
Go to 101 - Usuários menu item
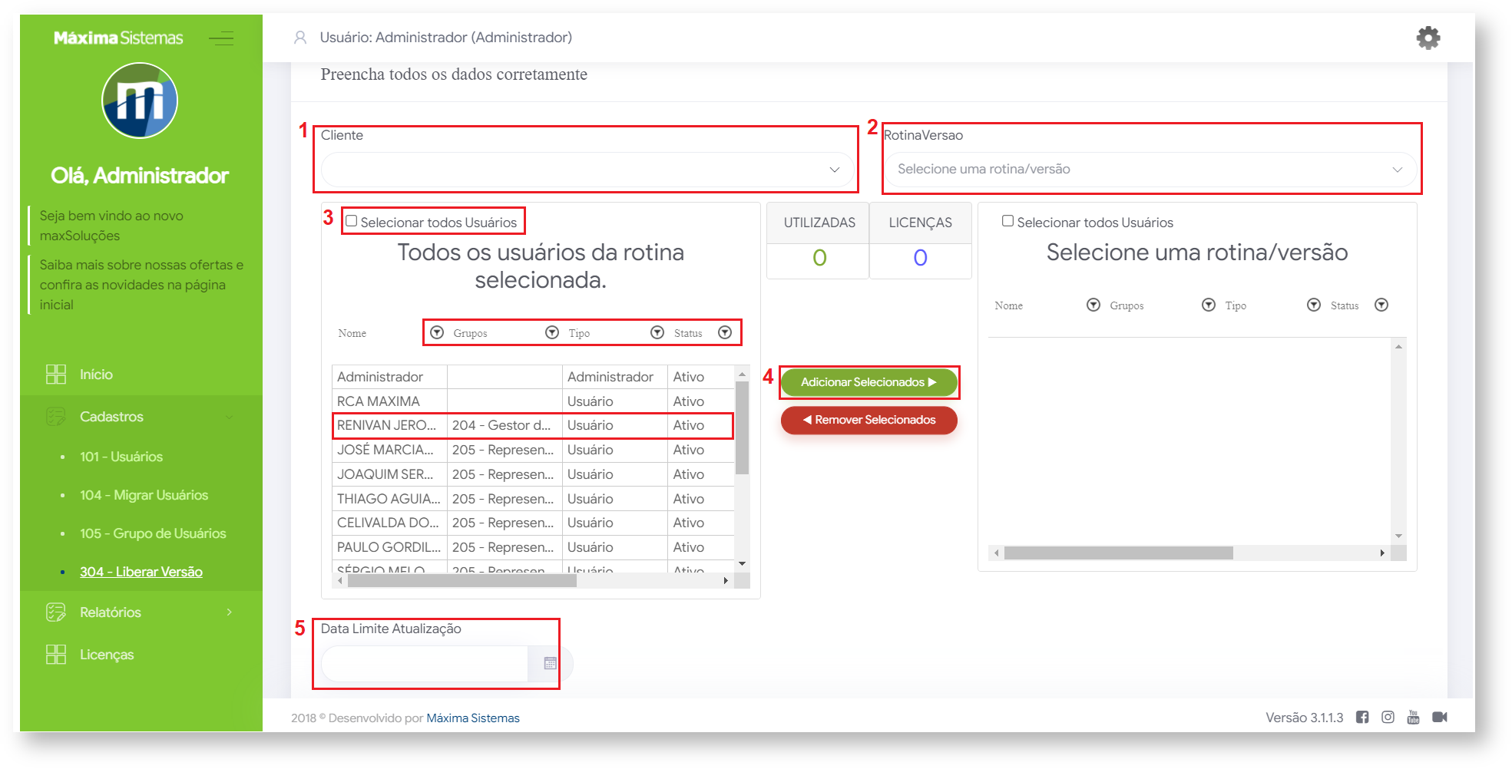(x=121, y=457)
